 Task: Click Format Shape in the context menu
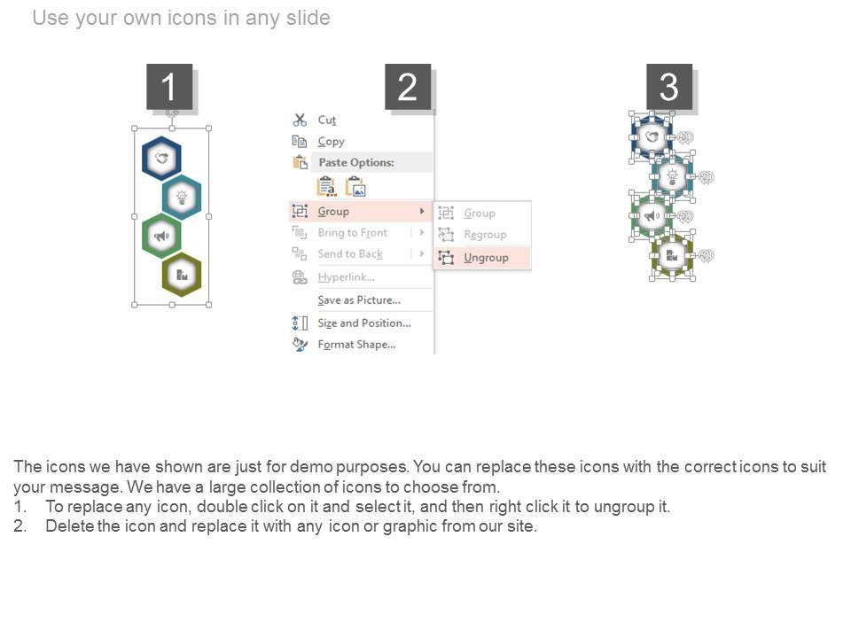point(356,344)
